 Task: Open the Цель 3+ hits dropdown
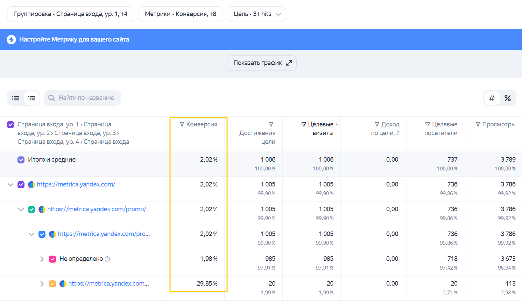[x=256, y=14]
